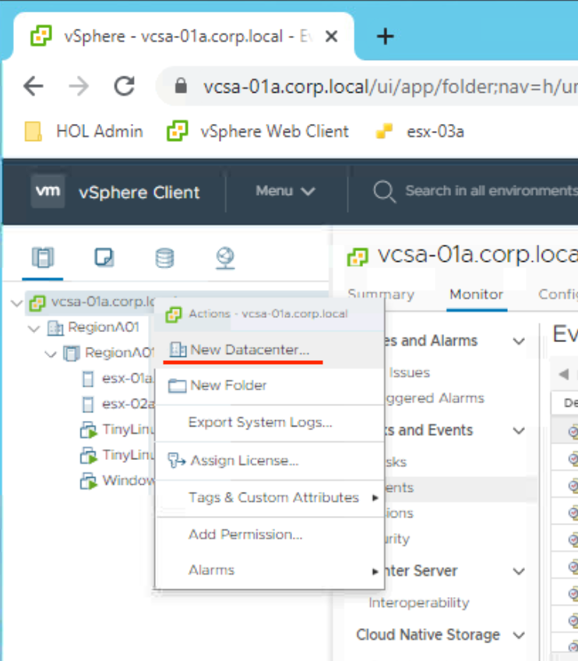Image resolution: width=578 pixels, height=661 pixels.
Task: Switch to the Summary tab
Action: pyautogui.click(x=381, y=294)
